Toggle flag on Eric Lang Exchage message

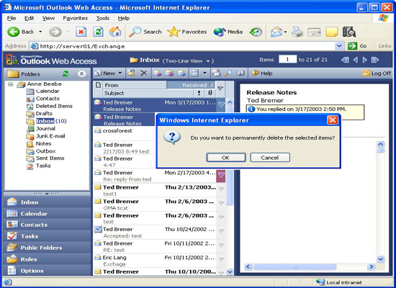pyautogui.click(x=221, y=259)
